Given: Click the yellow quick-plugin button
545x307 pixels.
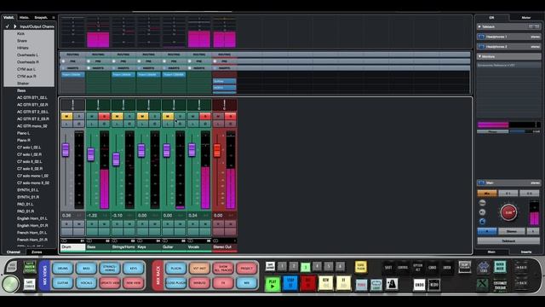Looking at the screenshot, I should [361, 267].
